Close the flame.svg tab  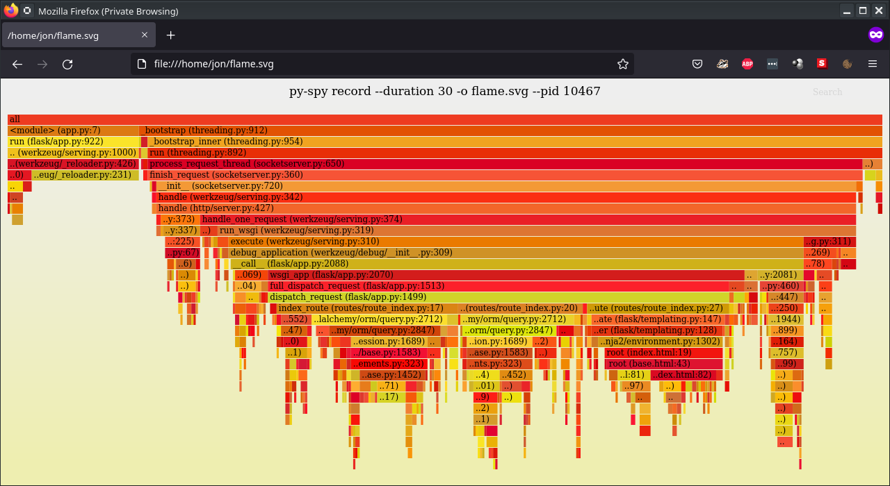[x=145, y=35]
